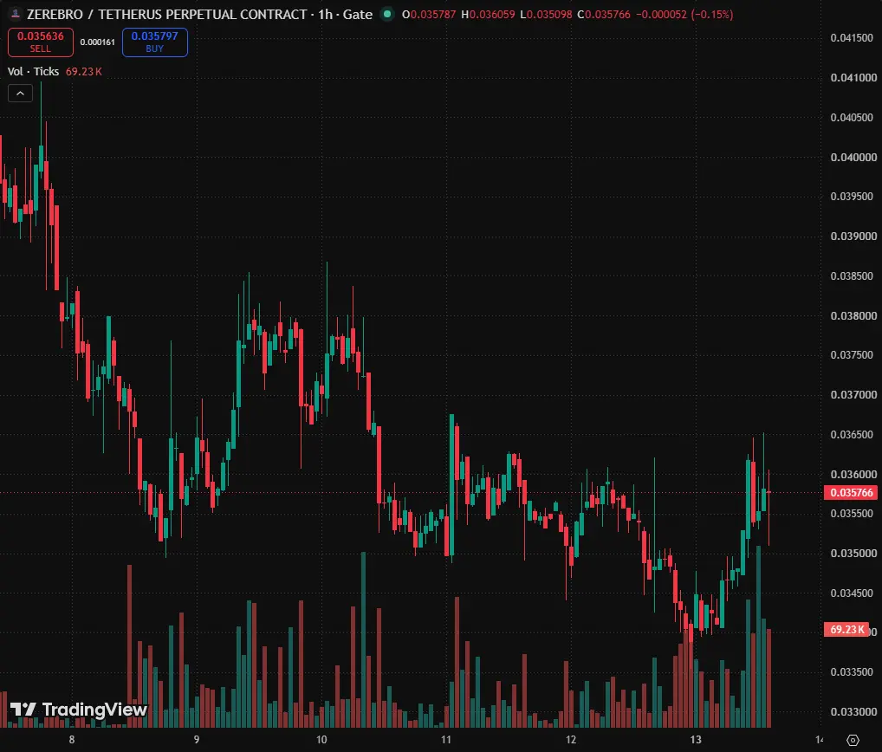Click date label 8 on the time axis
Screen dimensions: 882x752
tap(71, 740)
